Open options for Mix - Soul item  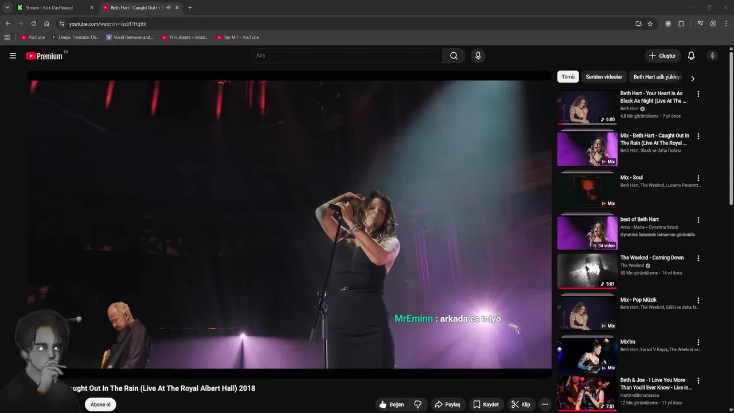(x=698, y=178)
